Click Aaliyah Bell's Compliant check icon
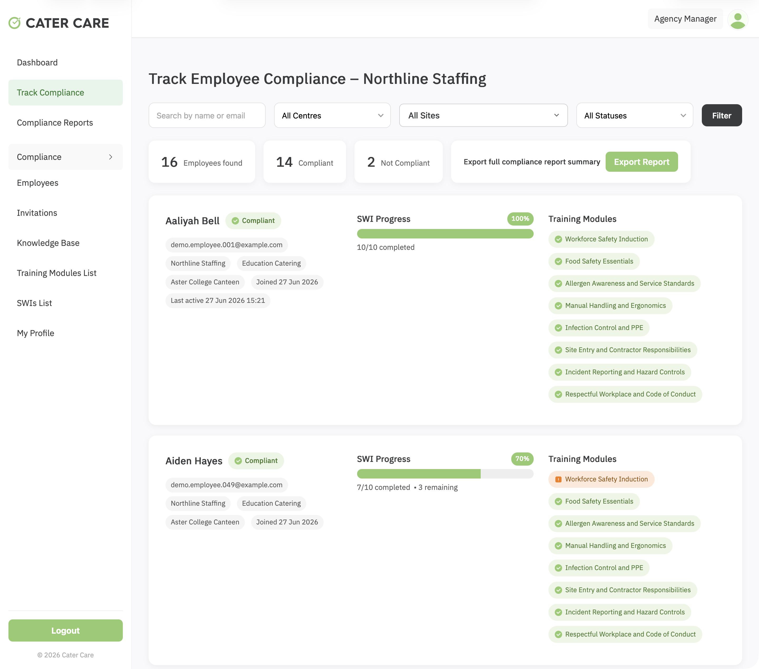Screen dimensions: 759x669 pyautogui.click(x=235, y=221)
